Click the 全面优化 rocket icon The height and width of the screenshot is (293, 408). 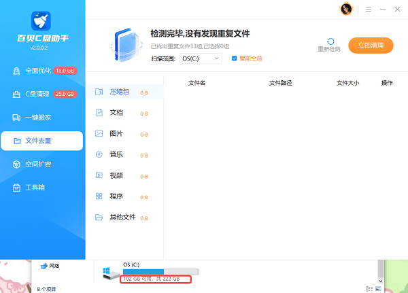tap(16, 71)
